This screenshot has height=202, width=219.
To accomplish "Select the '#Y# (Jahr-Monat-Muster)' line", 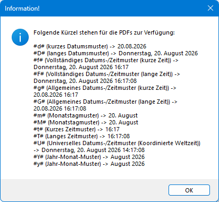I will coord(89,157).
